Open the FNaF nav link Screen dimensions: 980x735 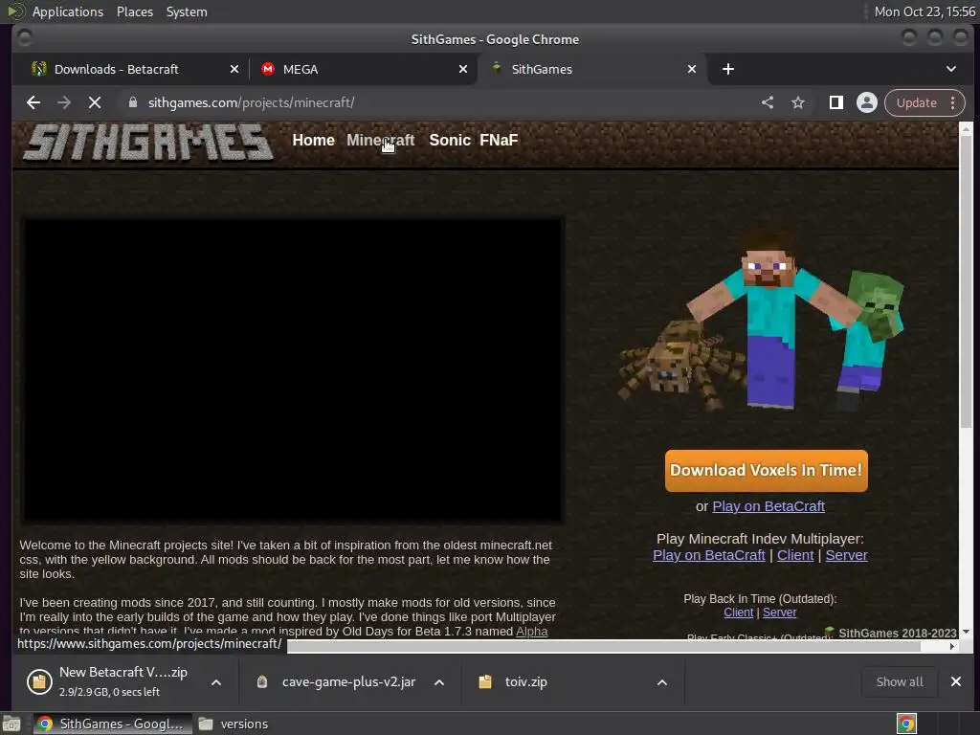(x=498, y=140)
